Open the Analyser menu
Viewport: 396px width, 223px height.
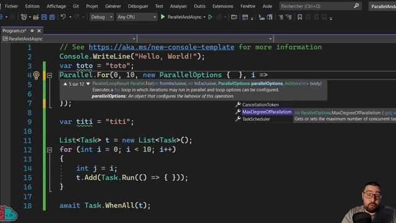(x=178, y=6)
